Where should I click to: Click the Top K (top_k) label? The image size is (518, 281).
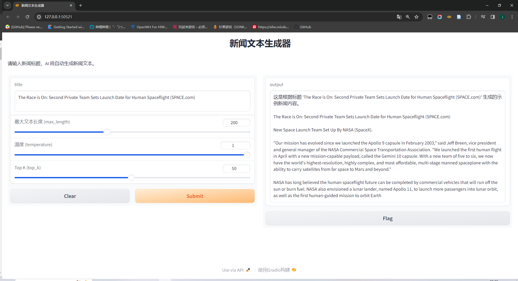(x=28, y=168)
